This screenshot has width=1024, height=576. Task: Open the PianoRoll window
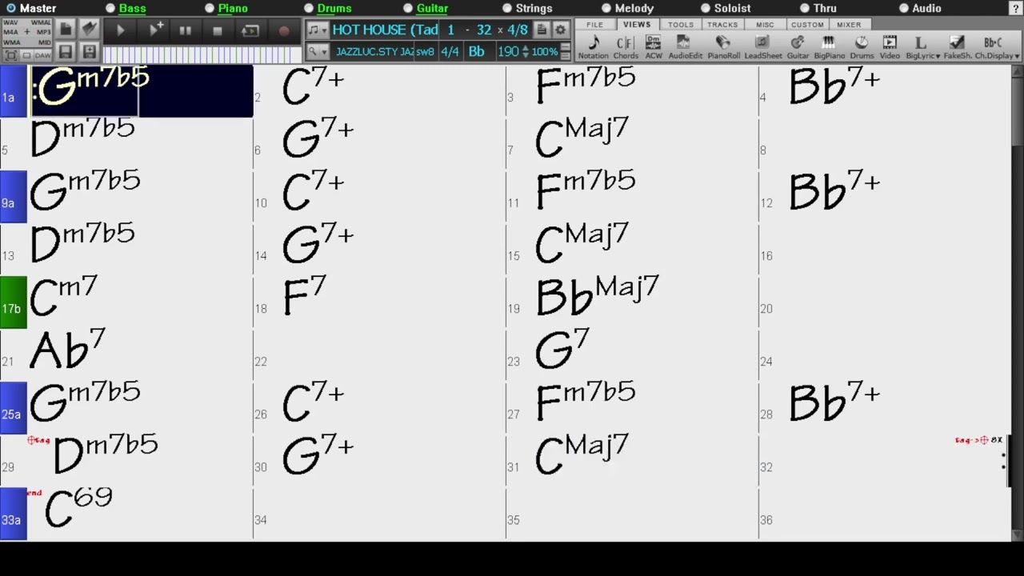pyautogui.click(x=723, y=46)
